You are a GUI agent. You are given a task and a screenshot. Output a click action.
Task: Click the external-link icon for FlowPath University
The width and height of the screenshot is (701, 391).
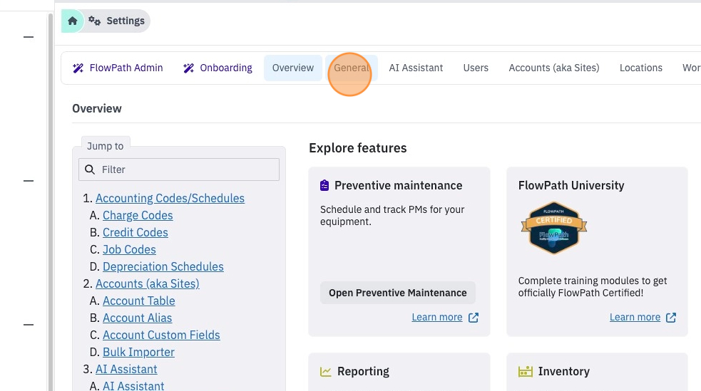671,318
